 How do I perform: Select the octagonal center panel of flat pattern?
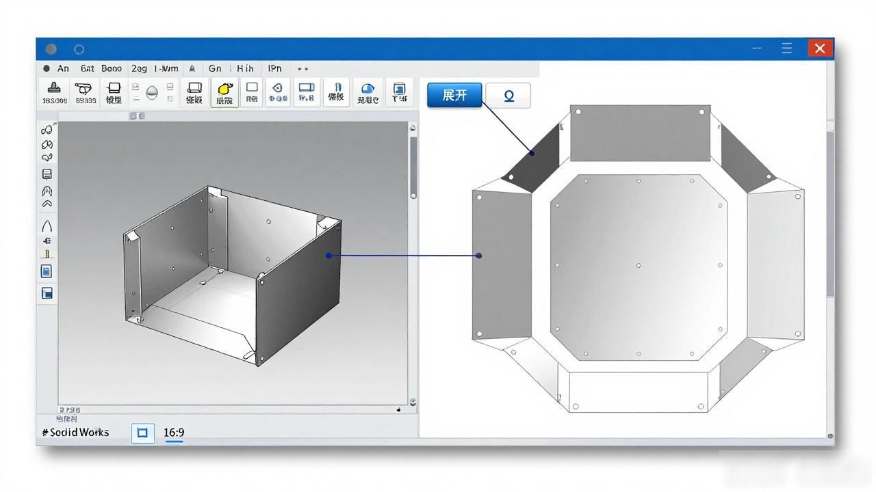[x=639, y=267]
